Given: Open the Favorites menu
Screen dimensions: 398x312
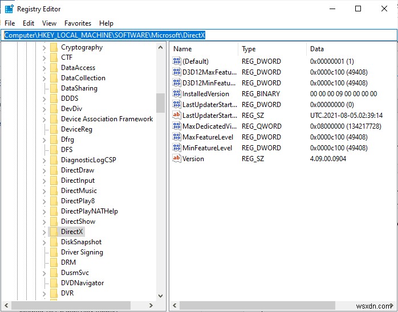Looking at the screenshot, I should click(78, 23).
